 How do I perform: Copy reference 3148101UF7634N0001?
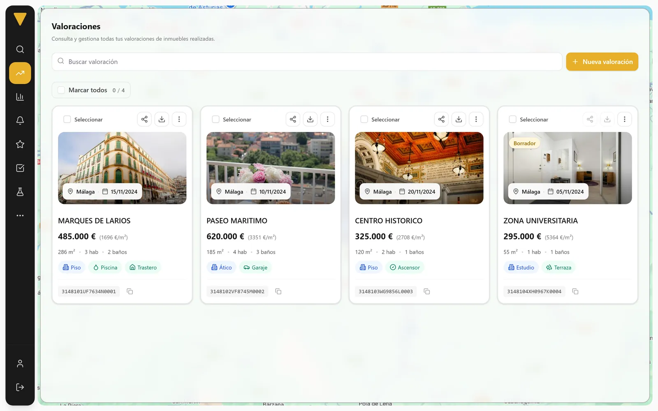130,291
